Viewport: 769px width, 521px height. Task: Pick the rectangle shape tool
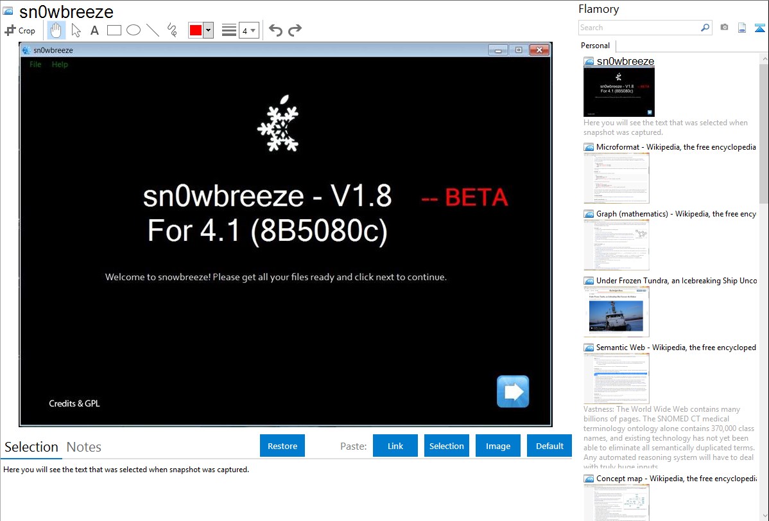click(114, 30)
